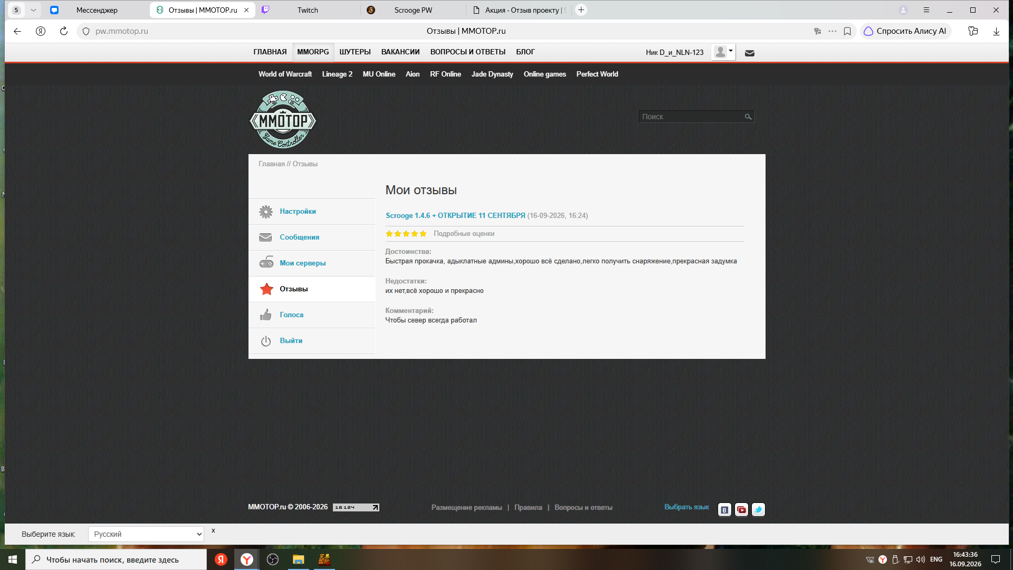Open Сообщения in the sidebar
Viewport: 1013px width, 570px height.
click(312, 237)
